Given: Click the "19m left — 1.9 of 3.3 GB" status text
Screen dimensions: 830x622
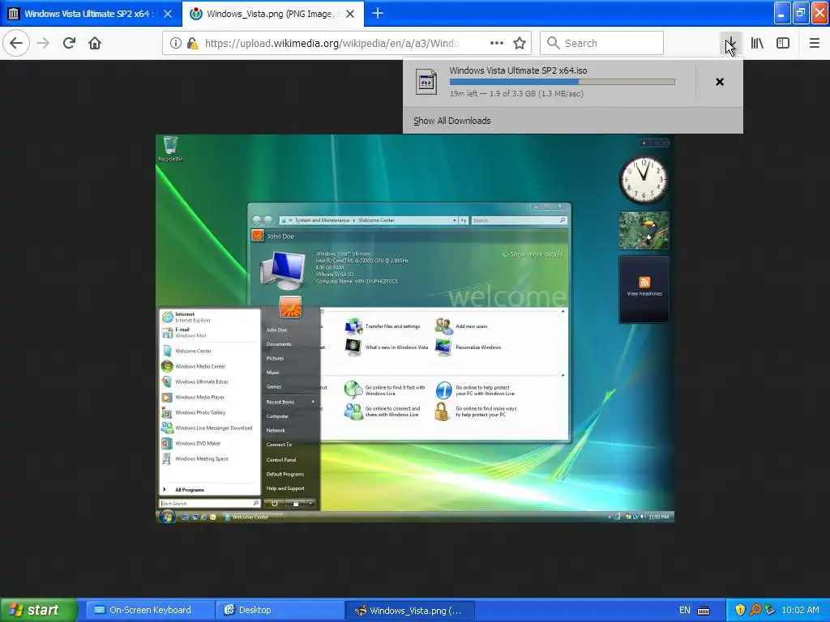Looking at the screenshot, I should pos(516,94).
